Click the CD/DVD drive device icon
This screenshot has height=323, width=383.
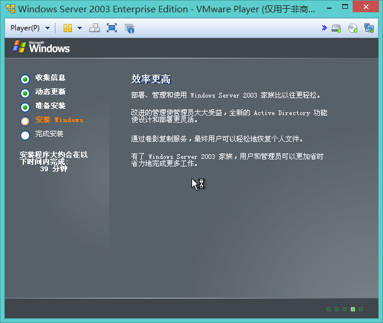click(353, 28)
